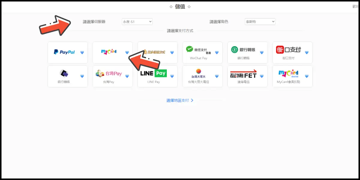Expand the 台灣Pay card blue arrow
The height and width of the screenshot is (180, 360).
(x=127, y=76)
